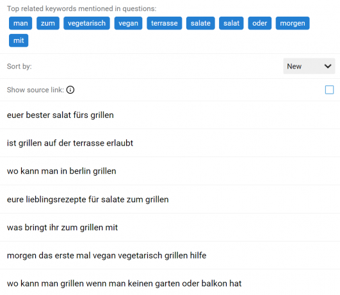Click the 'salate' keyword tag
The height and width of the screenshot is (295, 340).
coord(200,23)
